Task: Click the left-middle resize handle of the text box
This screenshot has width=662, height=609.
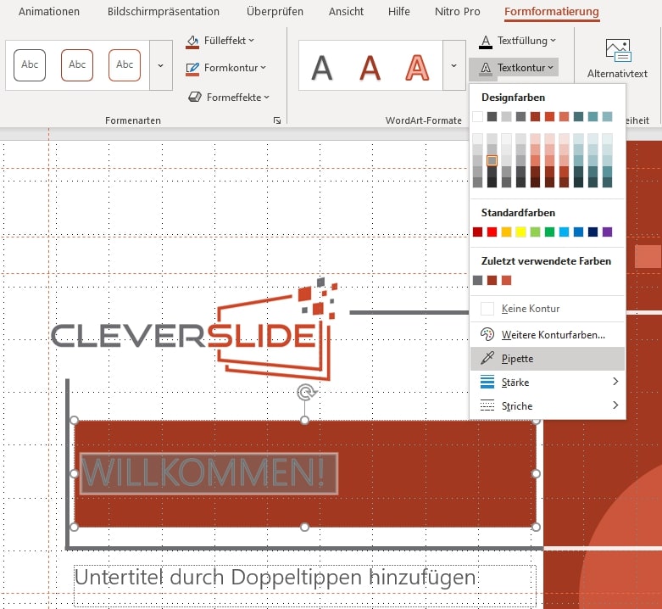Action: (75, 474)
